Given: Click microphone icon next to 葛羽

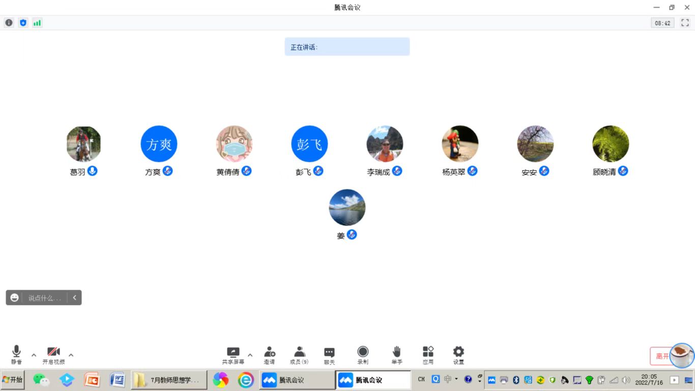Looking at the screenshot, I should [92, 171].
